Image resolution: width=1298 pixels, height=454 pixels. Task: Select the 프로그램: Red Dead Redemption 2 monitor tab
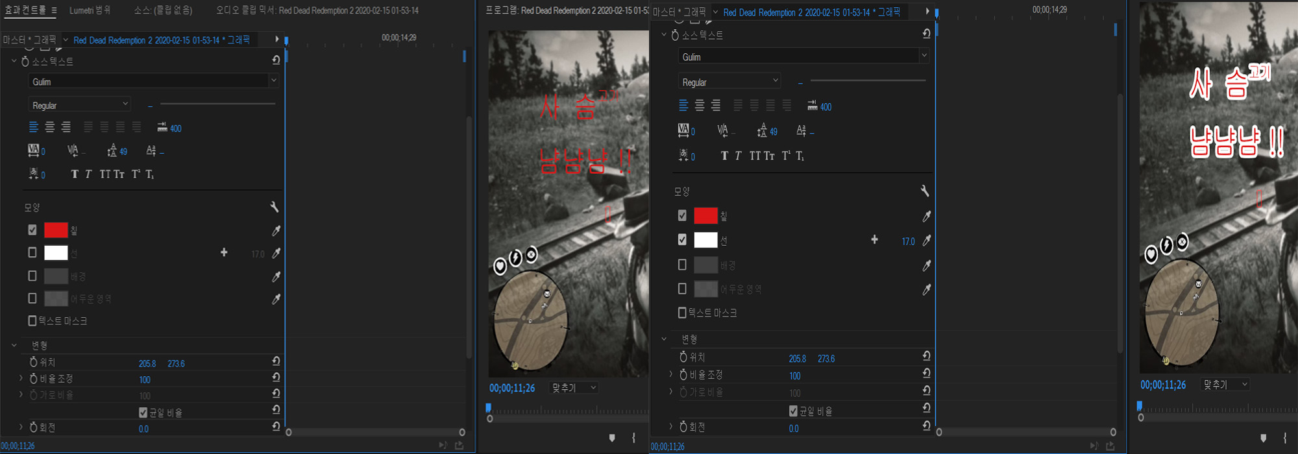[567, 10]
